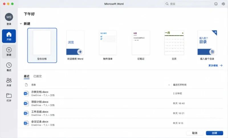Viewport: 228px width, 138px height.
Task: Click the arrow beside 更多模板
Action: 221,65
